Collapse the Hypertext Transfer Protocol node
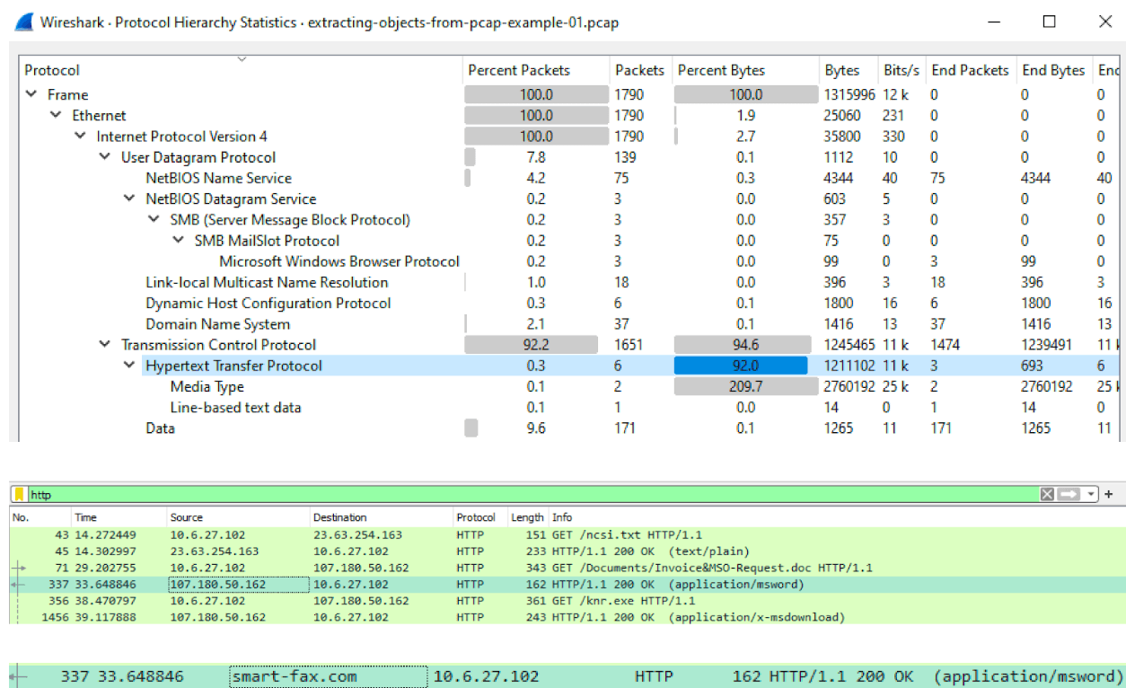 click(129, 366)
